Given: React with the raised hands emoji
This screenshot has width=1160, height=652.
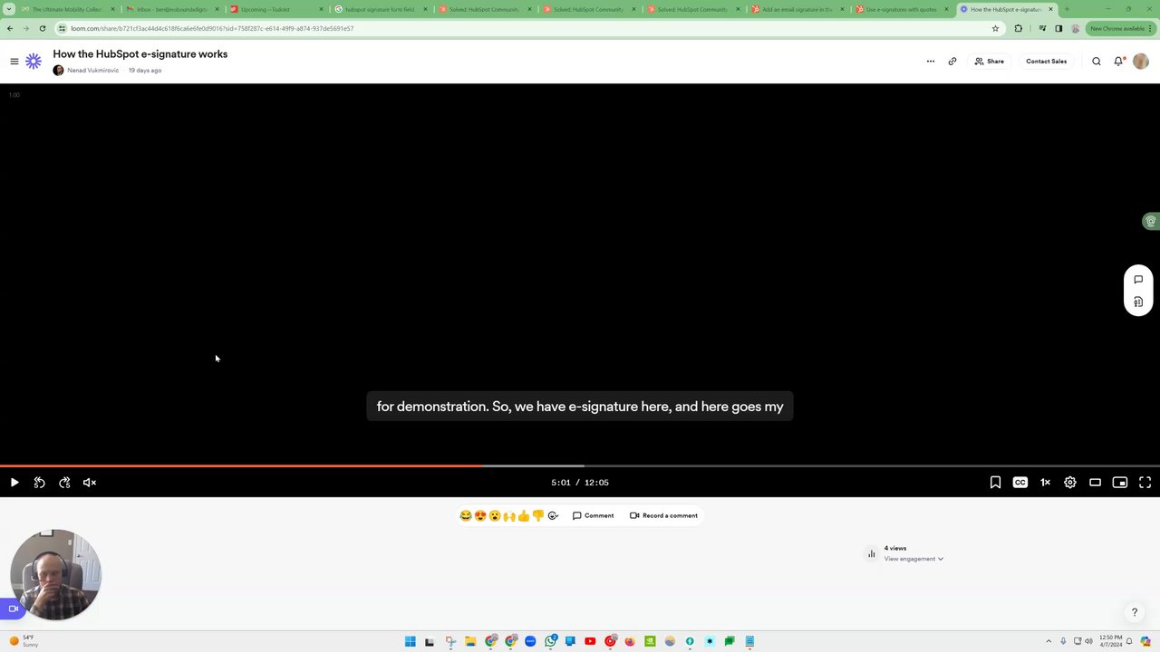Looking at the screenshot, I should tap(509, 516).
